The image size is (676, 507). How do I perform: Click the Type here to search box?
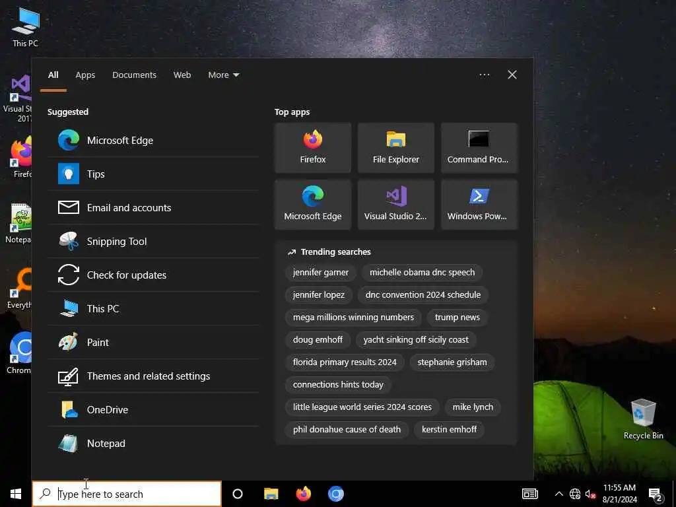[127, 494]
